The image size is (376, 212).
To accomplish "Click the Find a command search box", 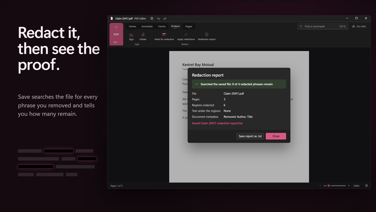I will tap(323, 26).
